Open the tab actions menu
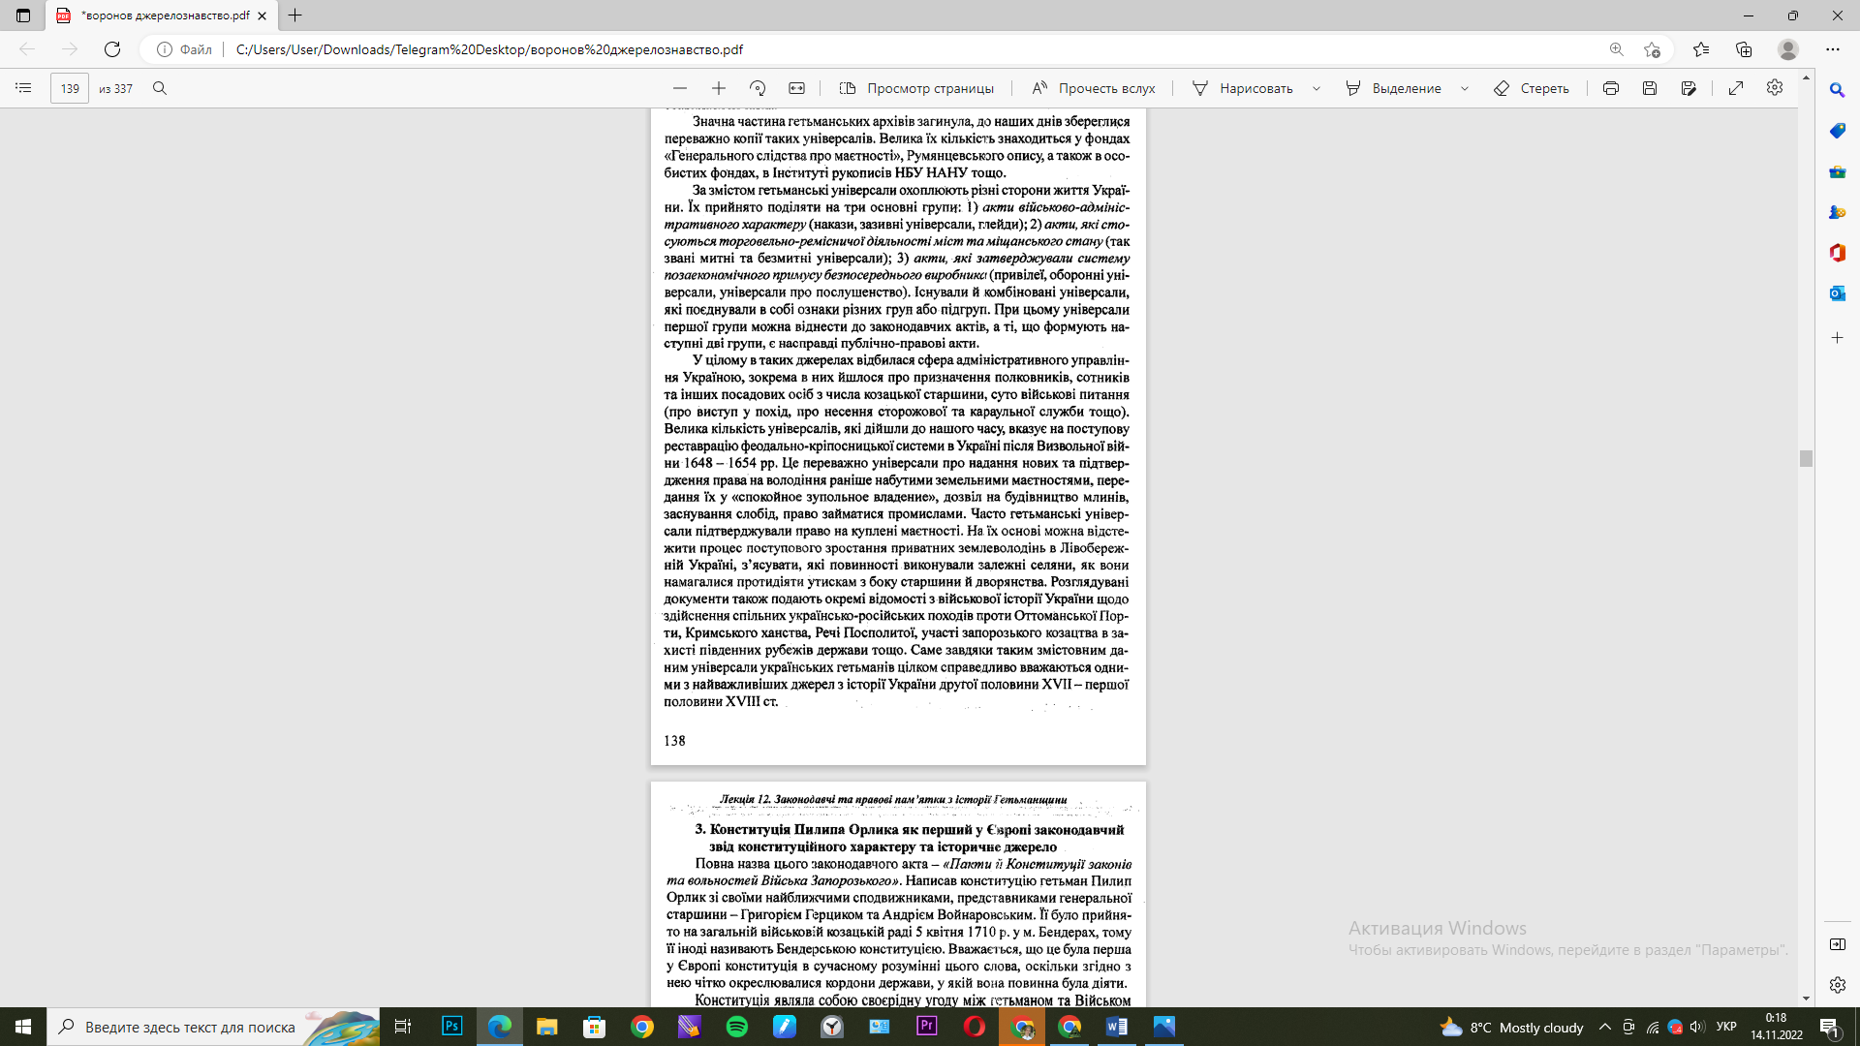Image resolution: width=1860 pixels, height=1046 pixels. [x=23, y=15]
